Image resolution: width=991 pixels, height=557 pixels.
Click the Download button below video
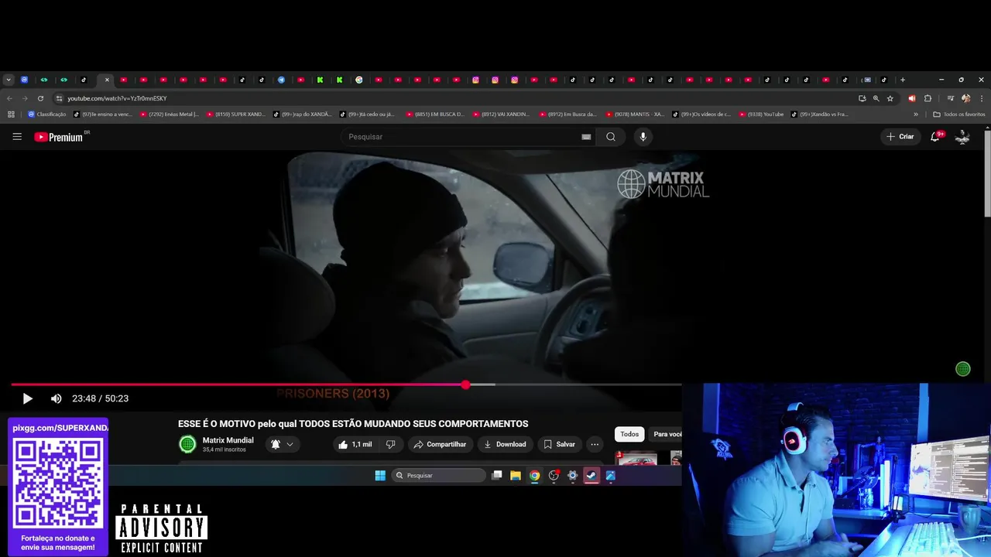505,444
